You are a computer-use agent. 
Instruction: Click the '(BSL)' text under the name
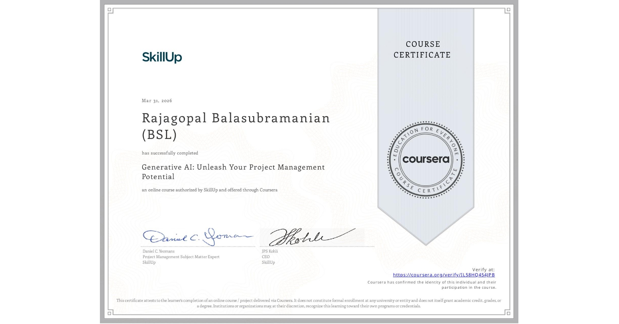click(159, 134)
